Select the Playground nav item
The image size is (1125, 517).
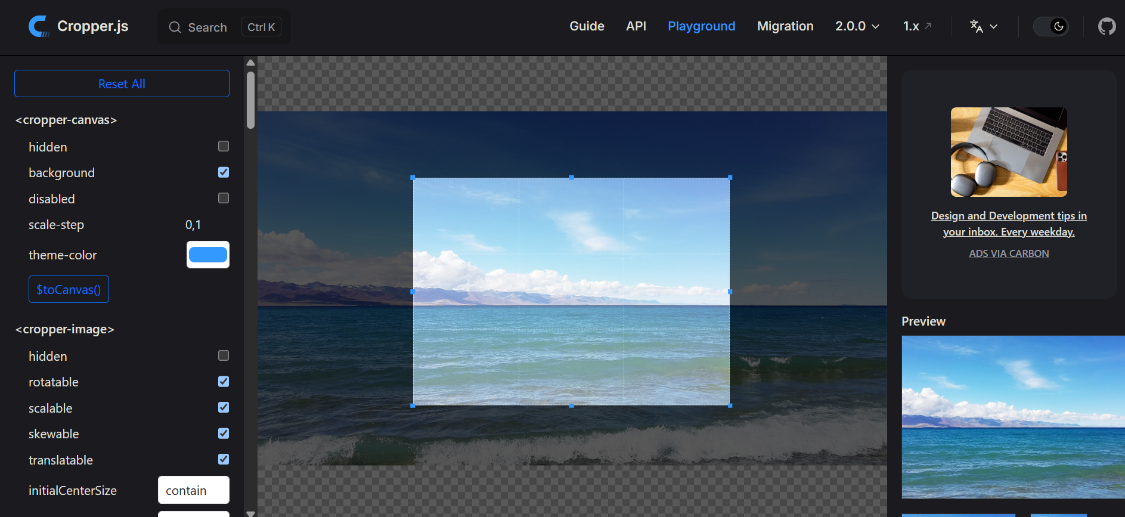click(701, 26)
